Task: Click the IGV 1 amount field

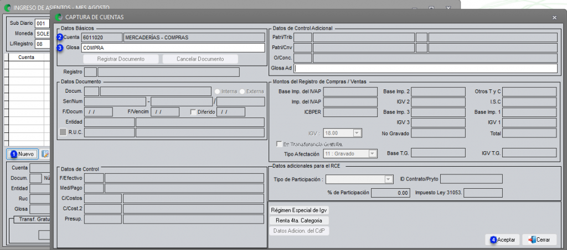Action: (529, 123)
